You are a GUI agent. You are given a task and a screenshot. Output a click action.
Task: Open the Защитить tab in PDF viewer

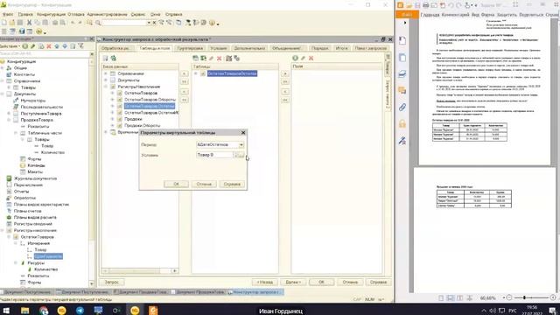coord(507,15)
